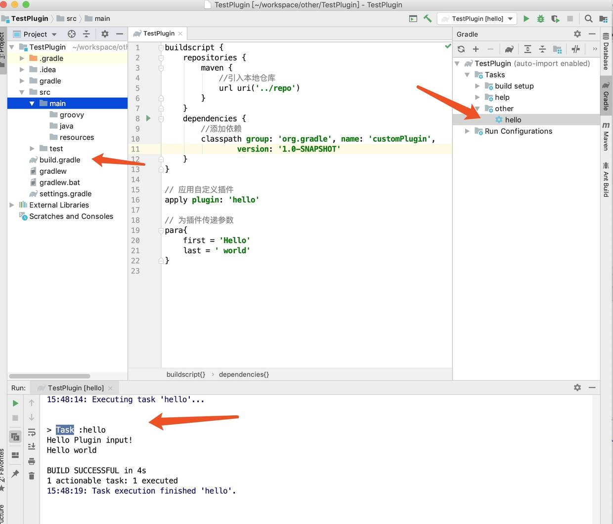Click the buildscript{} editor breadcrumb

pyautogui.click(x=186, y=374)
